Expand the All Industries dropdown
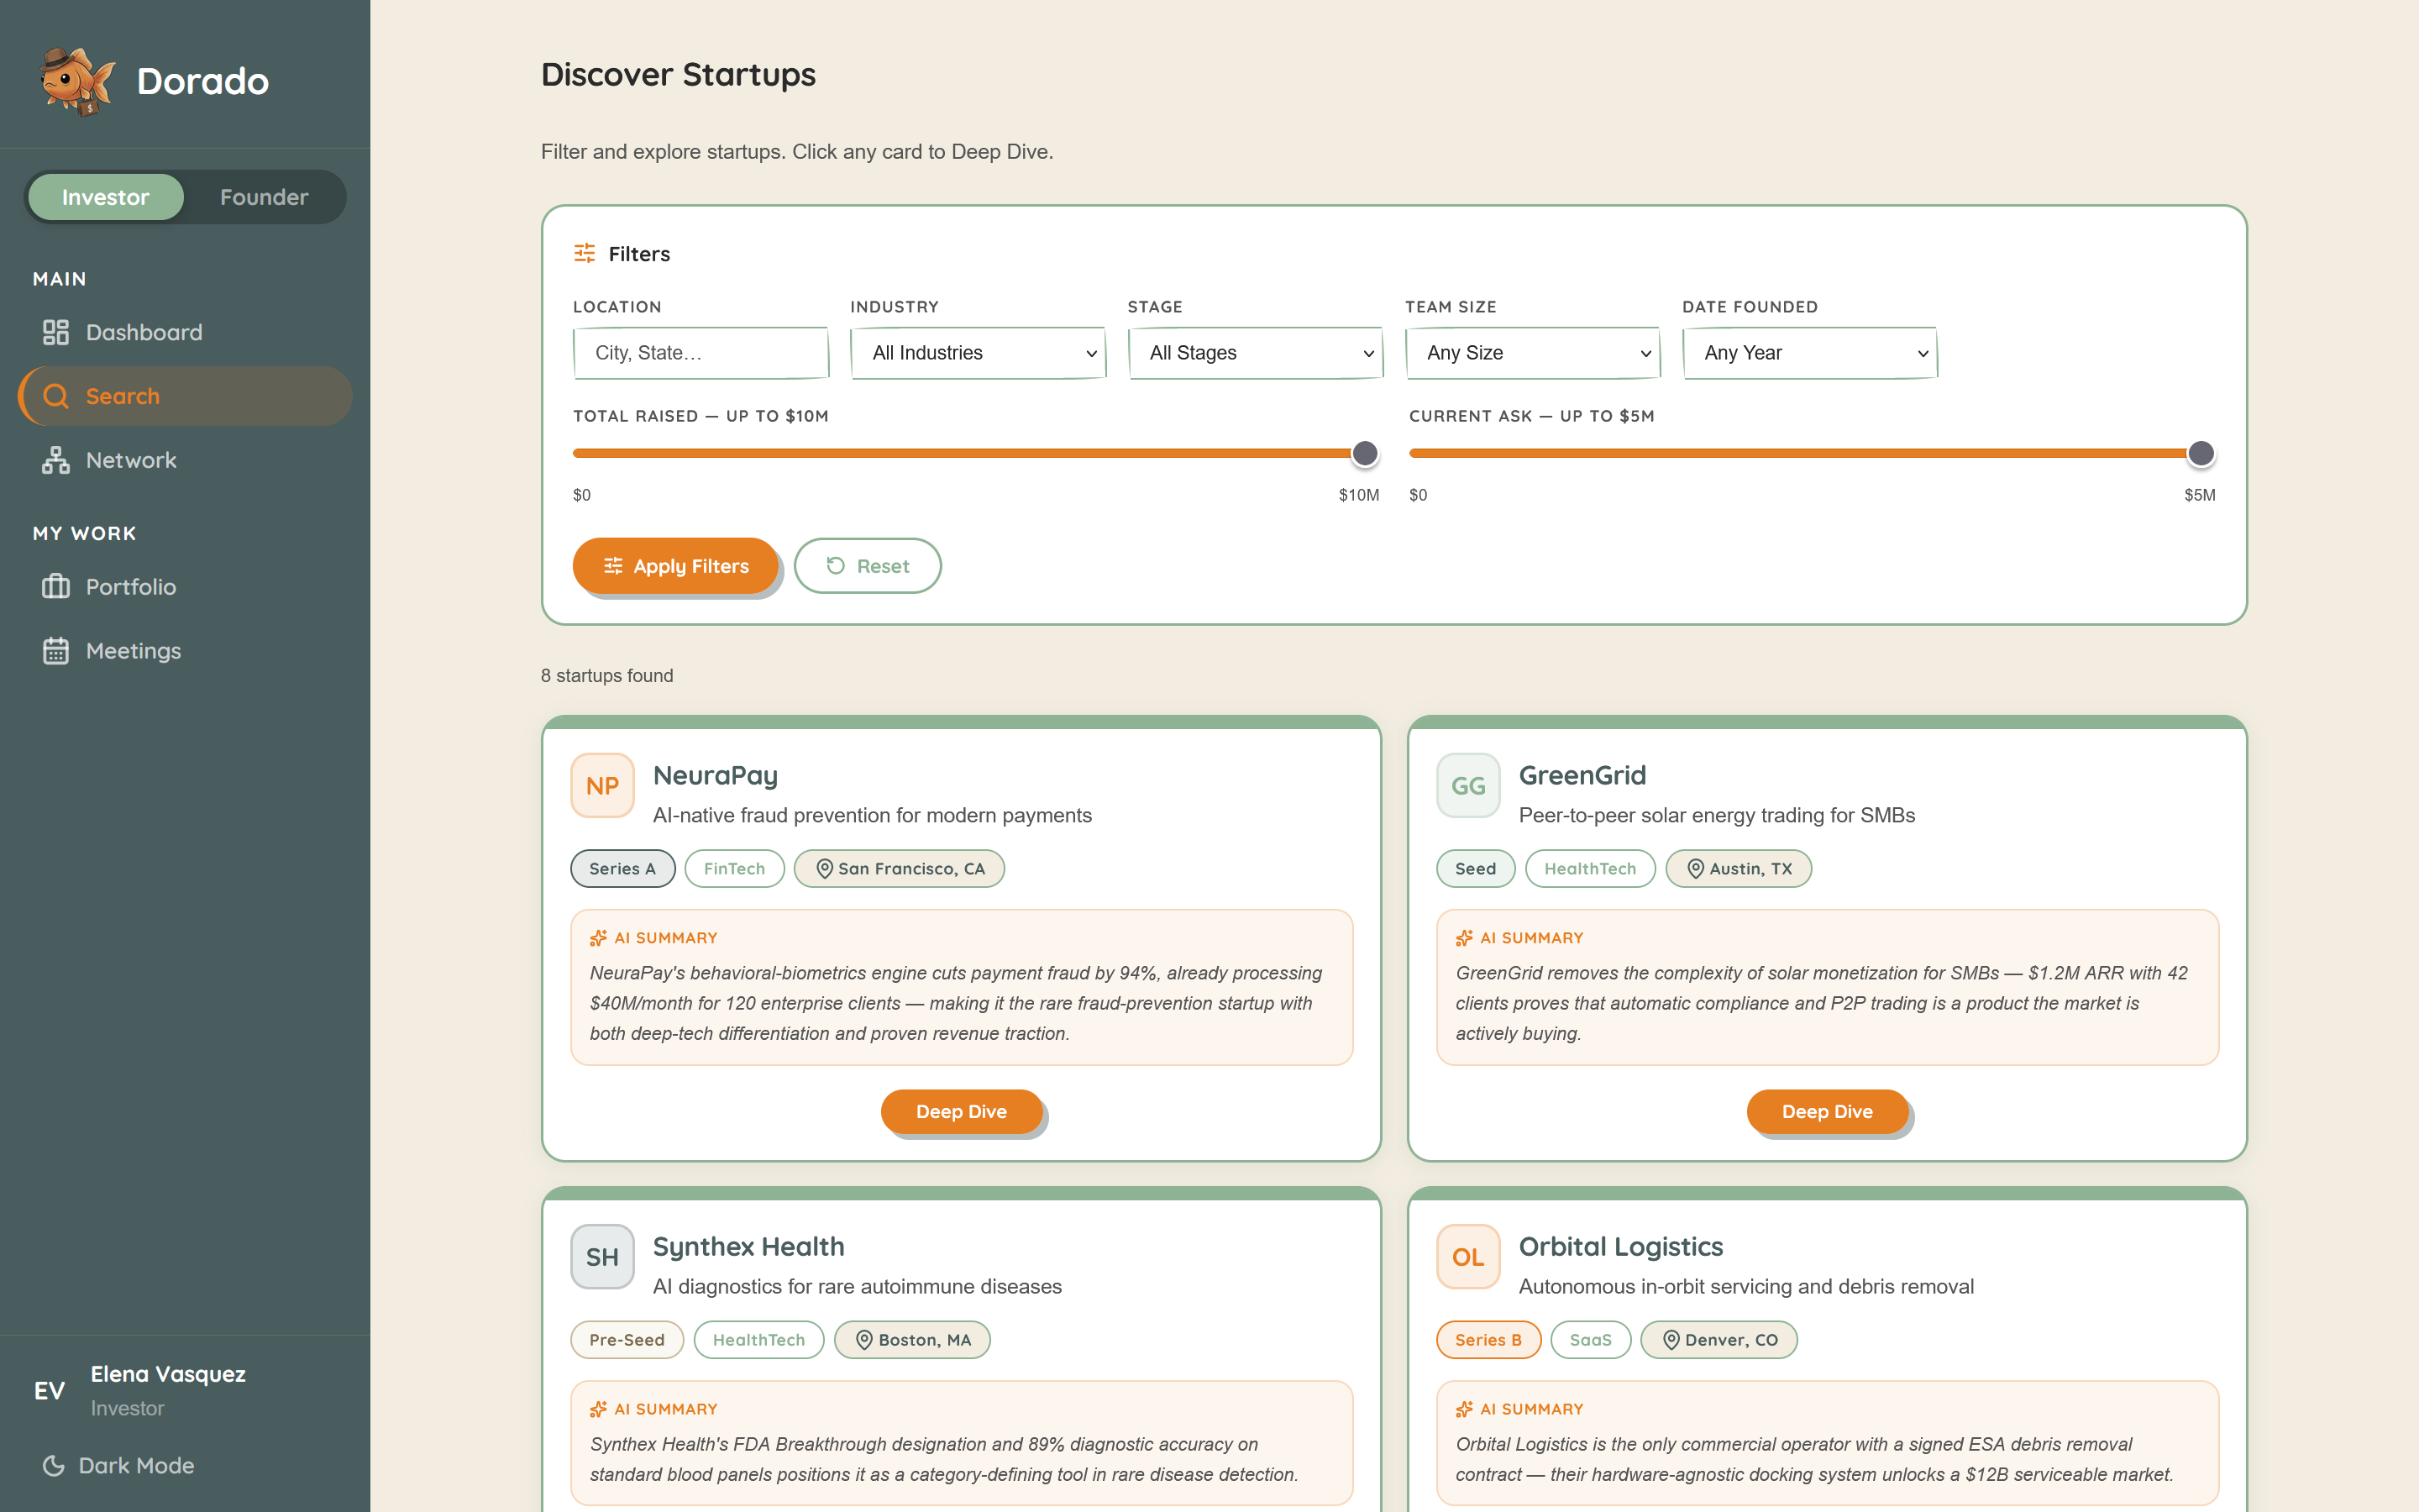The height and width of the screenshot is (1512, 2419). click(978, 353)
